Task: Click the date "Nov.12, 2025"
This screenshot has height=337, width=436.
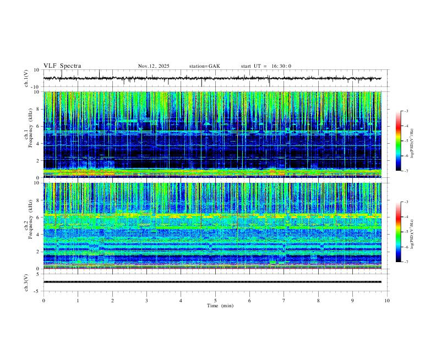Action: (154, 66)
